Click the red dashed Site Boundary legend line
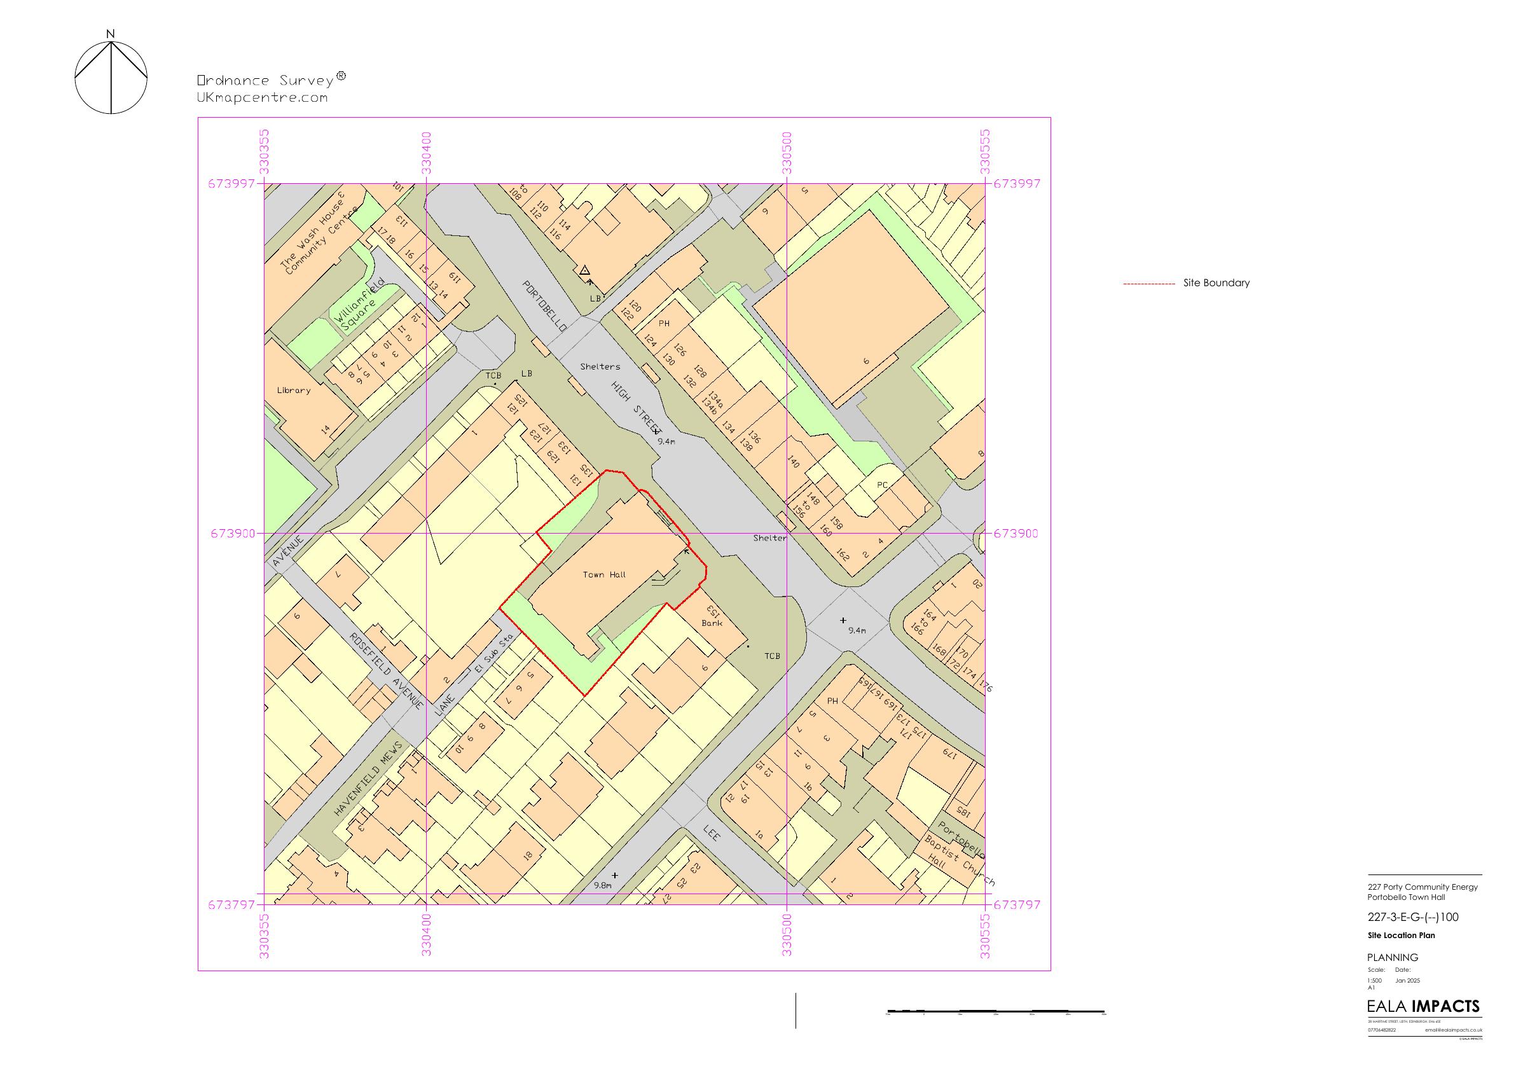Viewport: 1516px width, 1071px height. pos(1148,284)
